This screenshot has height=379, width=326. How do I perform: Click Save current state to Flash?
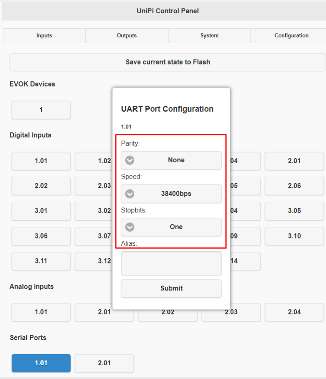pos(168,62)
